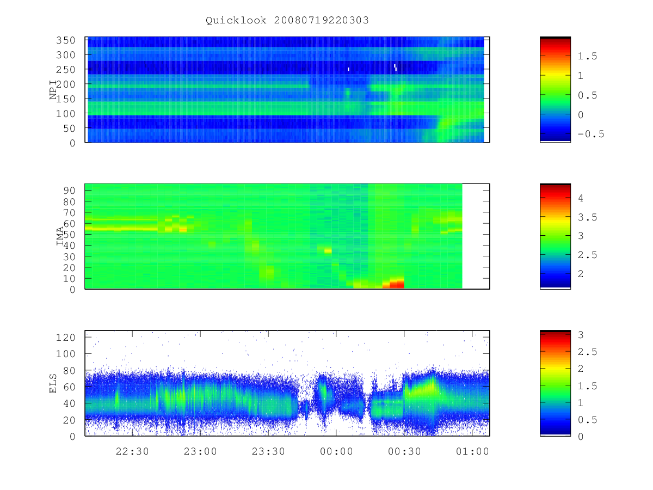Select the plot title 'Quicklook 20080719220303'
The width and height of the screenshot is (653, 490).
287,20
